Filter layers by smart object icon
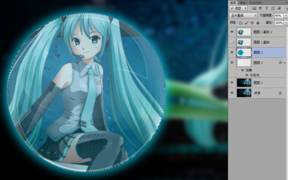 click(279, 8)
